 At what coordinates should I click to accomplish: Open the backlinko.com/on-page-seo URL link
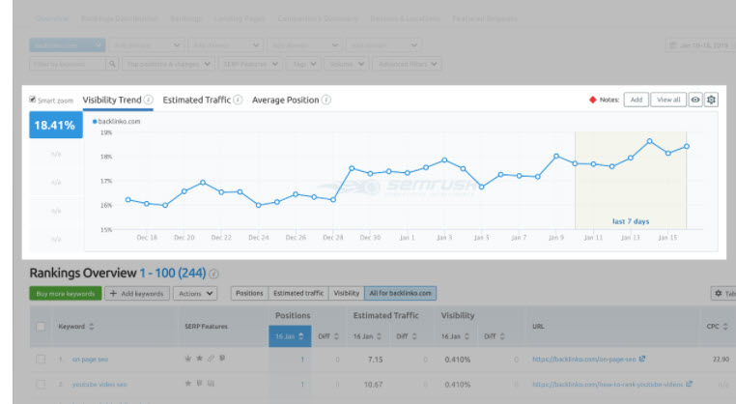[x=584, y=360]
